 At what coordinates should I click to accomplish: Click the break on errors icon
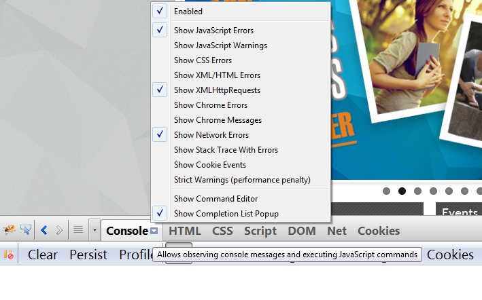pos(10,255)
